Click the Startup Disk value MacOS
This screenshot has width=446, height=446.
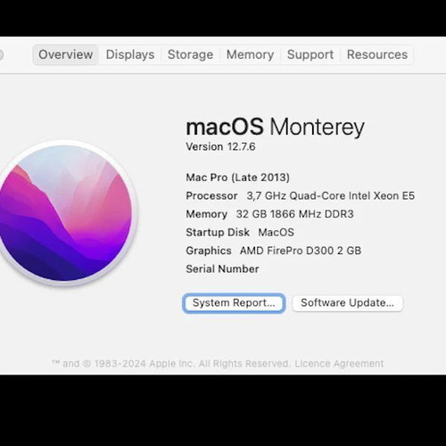point(276,232)
